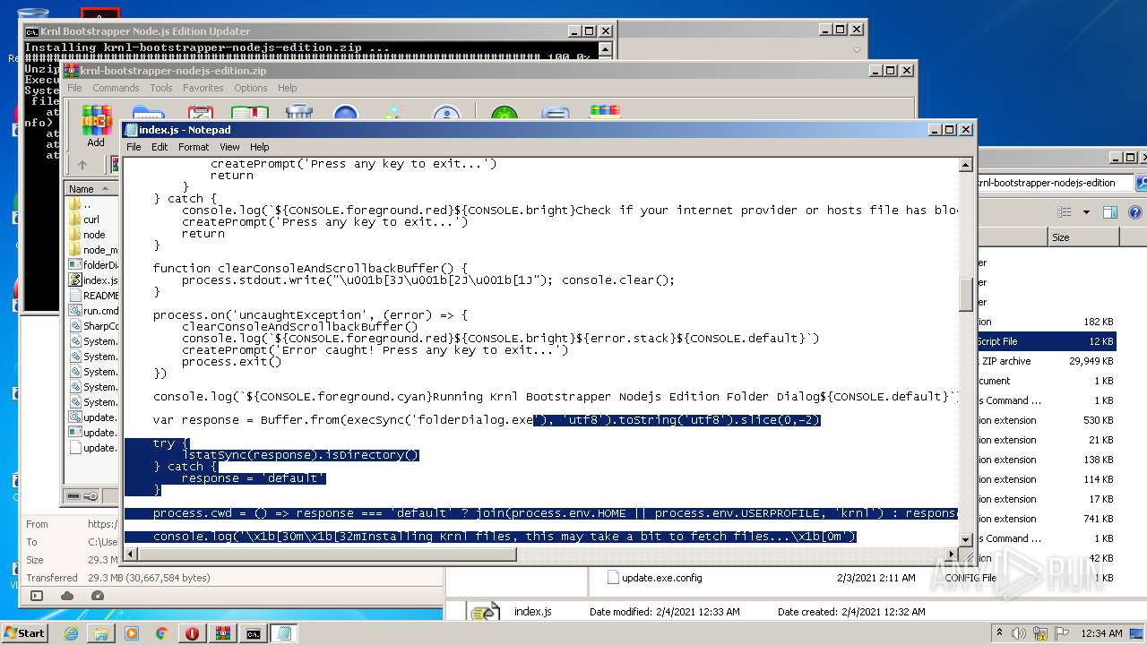Open Windows Explorer taskbar icon
The image size is (1147, 645).
(x=101, y=633)
